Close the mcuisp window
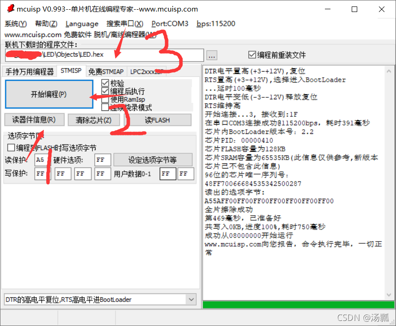The image size is (396, 326). point(382,9)
